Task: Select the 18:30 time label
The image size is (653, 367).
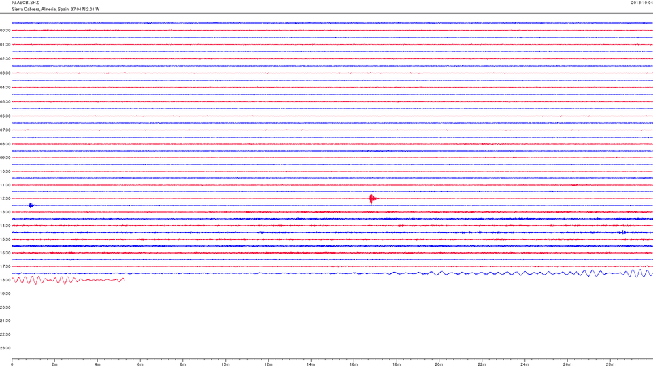Action: (x=5, y=280)
